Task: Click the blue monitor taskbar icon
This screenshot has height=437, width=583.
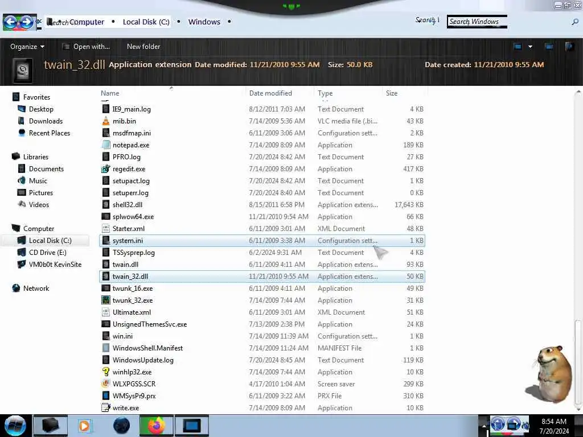Action: 192,426
